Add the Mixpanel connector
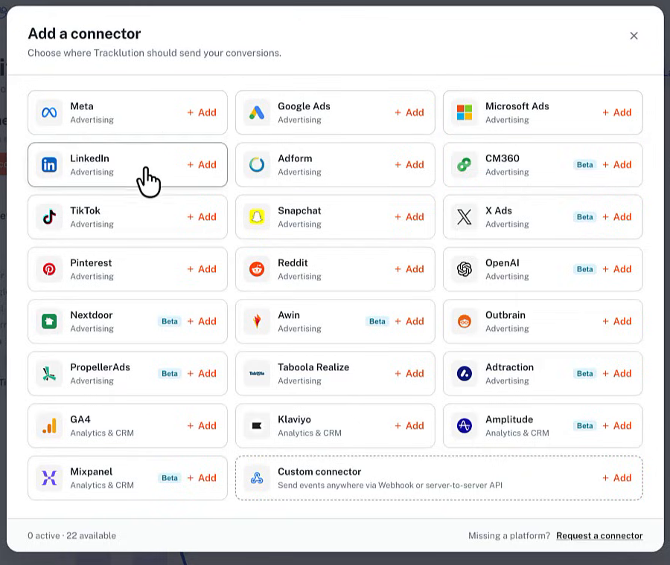 point(202,478)
